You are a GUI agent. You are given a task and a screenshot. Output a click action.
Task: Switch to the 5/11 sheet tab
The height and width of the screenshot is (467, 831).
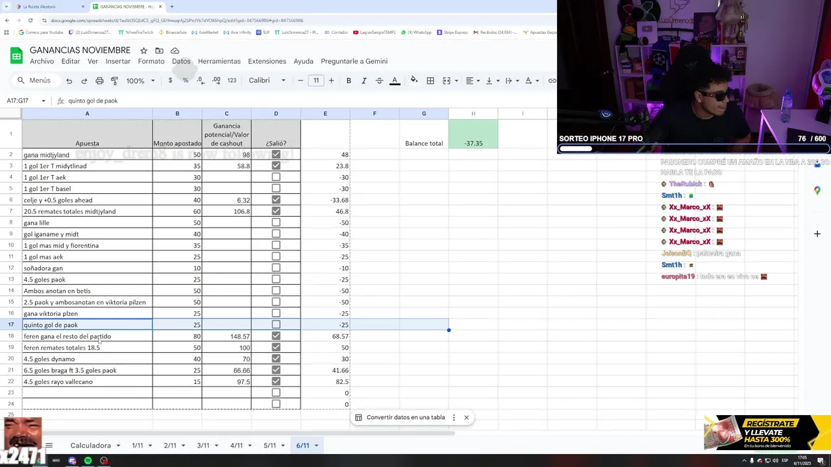click(269, 446)
